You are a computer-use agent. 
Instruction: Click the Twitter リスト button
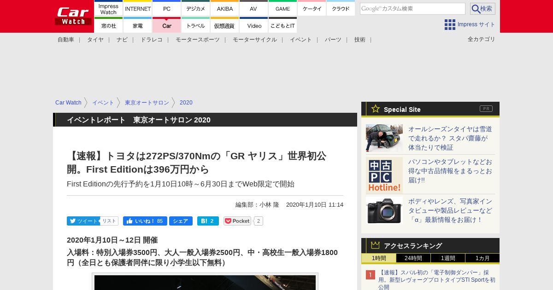pyautogui.click(x=109, y=221)
